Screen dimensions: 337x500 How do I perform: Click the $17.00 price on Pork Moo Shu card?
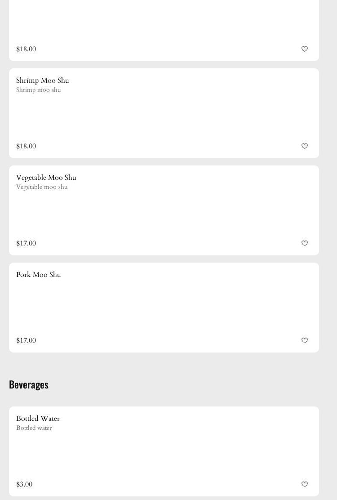26,340
